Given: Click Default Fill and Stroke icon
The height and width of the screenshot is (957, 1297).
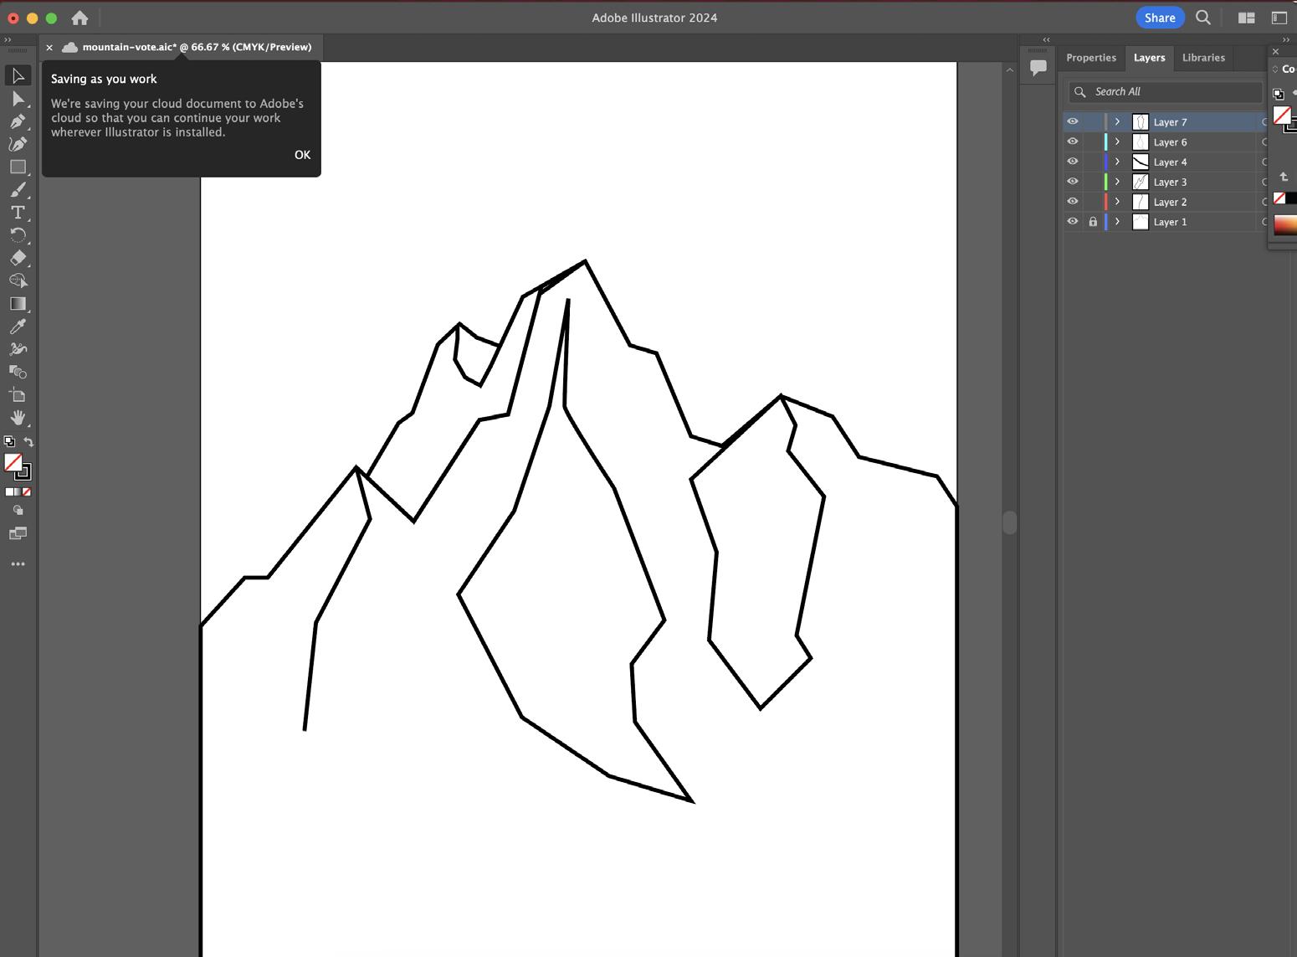Looking at the screenshot, I should (9, 441).
